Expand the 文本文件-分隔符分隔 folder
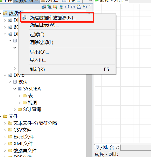The width and height of the screenshot is (151, 157). tap(5, 123)
